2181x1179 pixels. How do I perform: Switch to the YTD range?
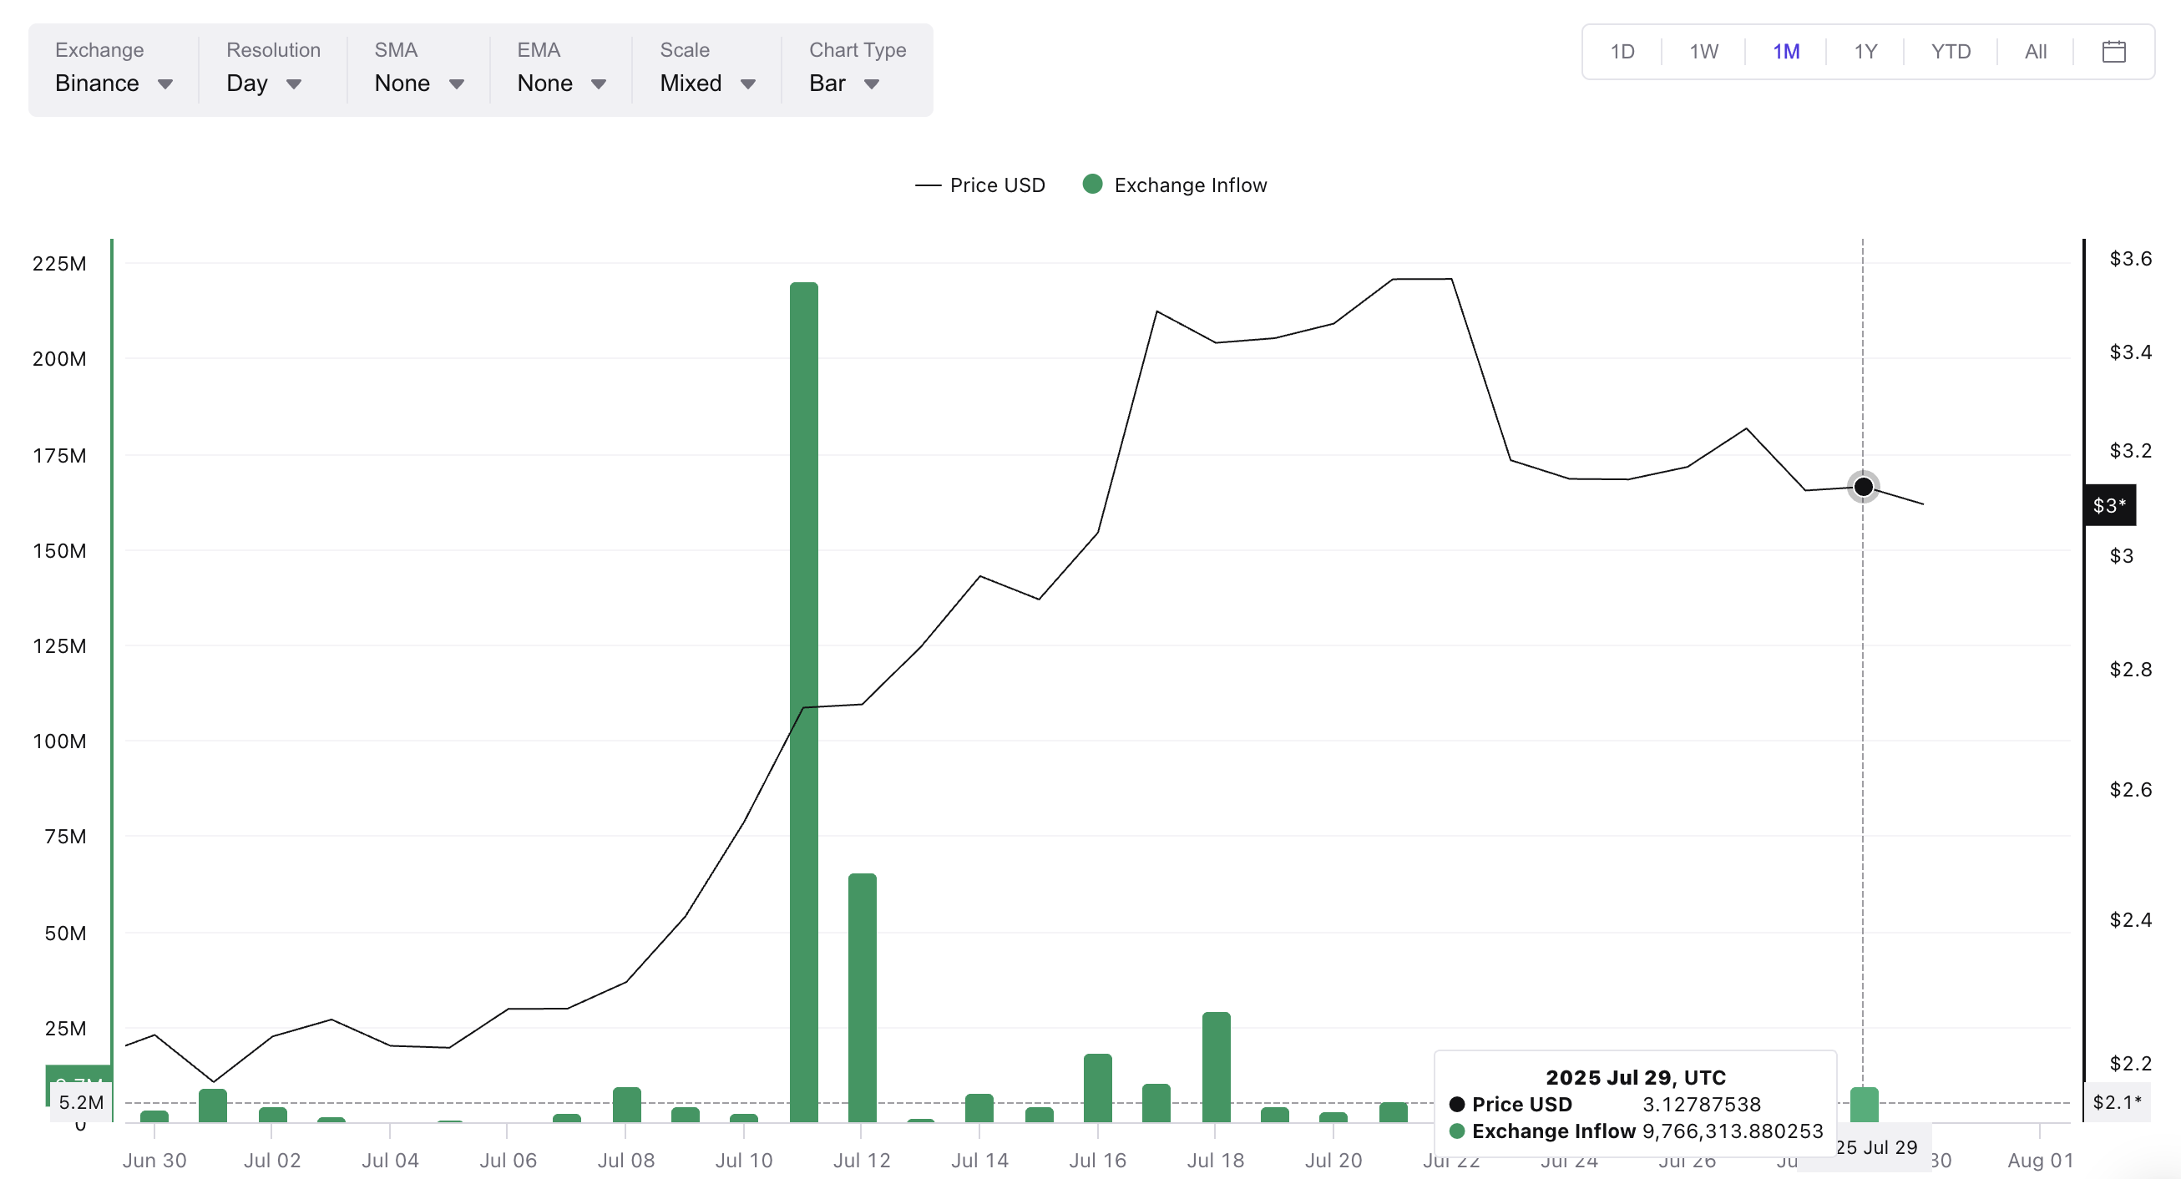pyautogui.click(x=1950, y=52)
